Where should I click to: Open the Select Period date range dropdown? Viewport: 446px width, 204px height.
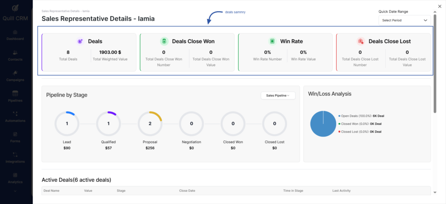click(405, 20)
